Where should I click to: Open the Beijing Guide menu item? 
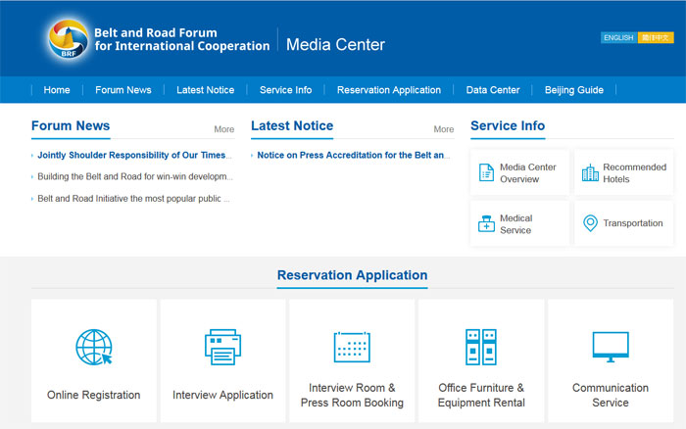574,90
